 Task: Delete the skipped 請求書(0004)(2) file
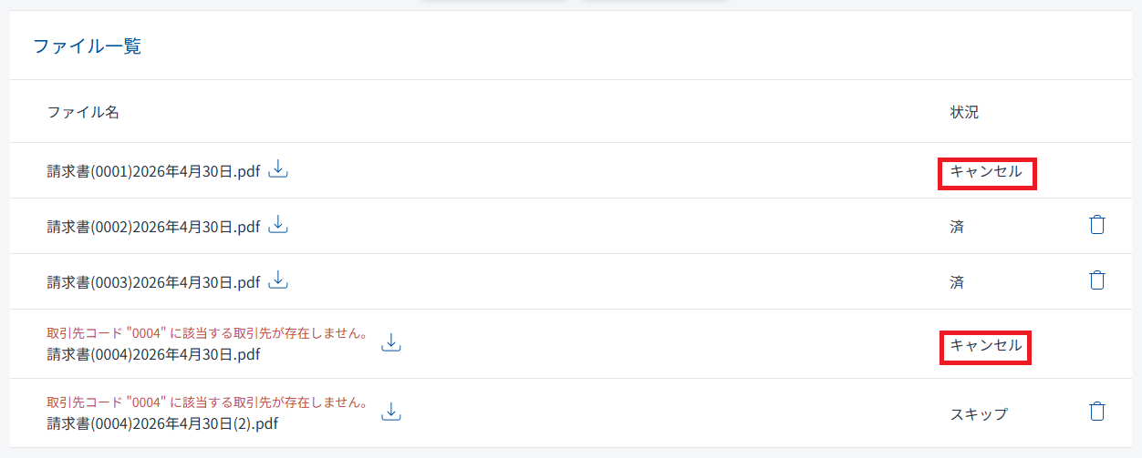(x=1097, y=412)
